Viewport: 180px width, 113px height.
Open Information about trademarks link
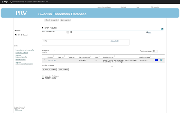pyautogui.click(x=25, y=50)
